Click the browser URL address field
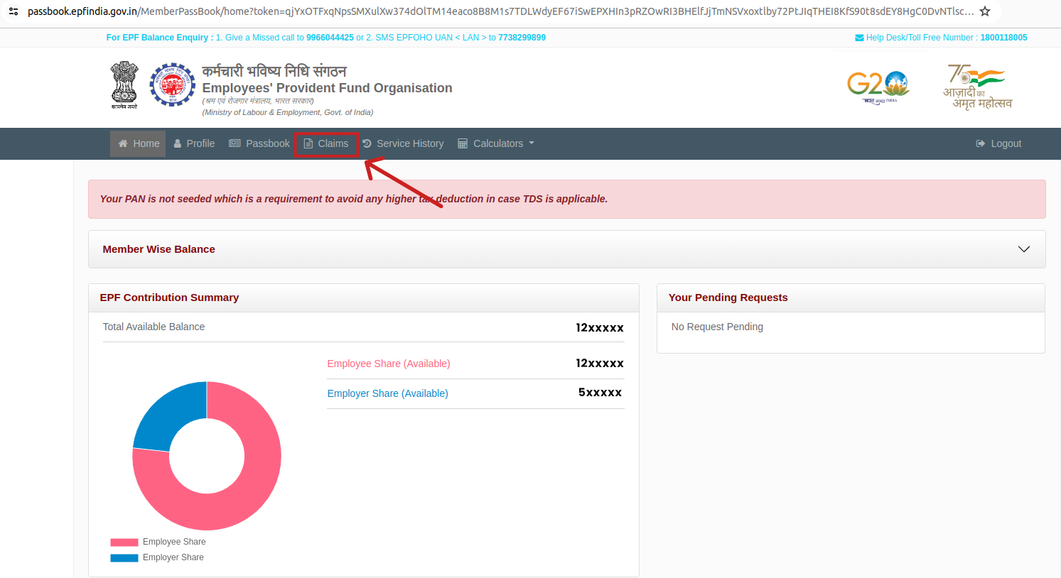 tap(500, 11)
